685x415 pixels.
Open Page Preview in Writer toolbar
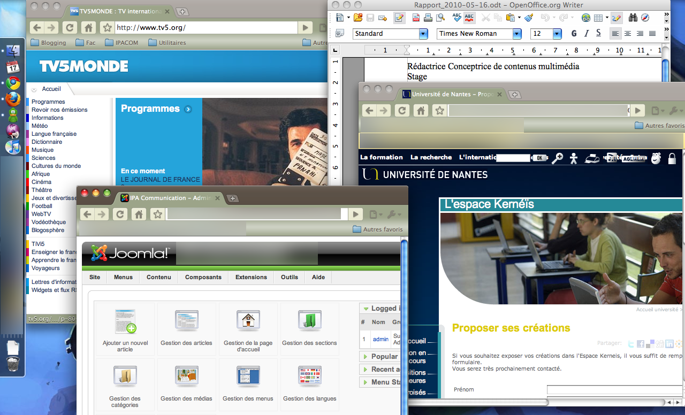click(439, 18)
